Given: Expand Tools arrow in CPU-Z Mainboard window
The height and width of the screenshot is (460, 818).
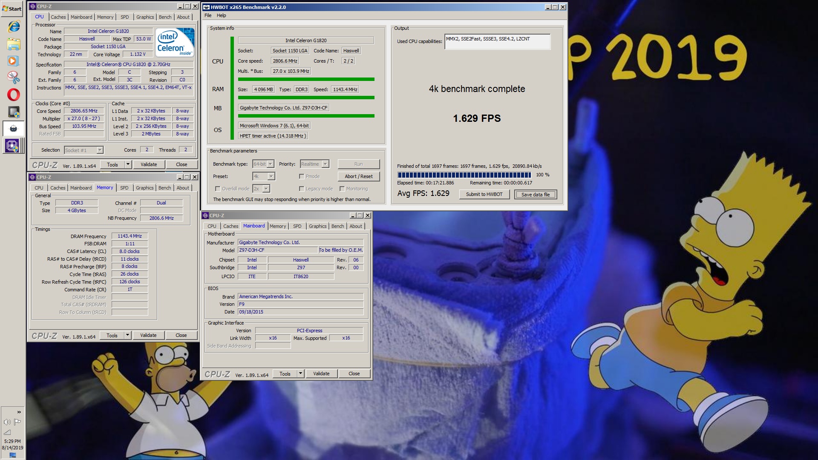Looking at the screenshot, I should 300,374.
